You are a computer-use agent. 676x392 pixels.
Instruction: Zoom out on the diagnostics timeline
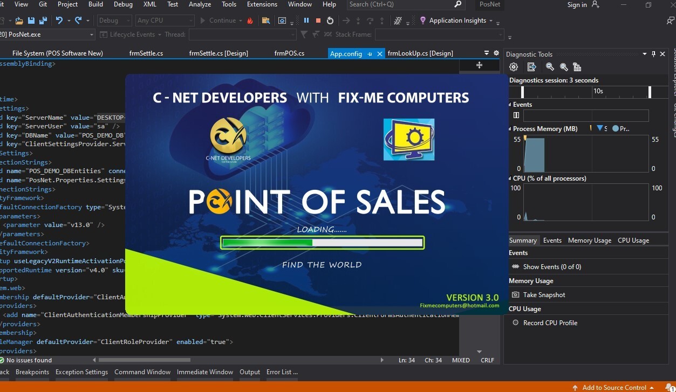564,67
